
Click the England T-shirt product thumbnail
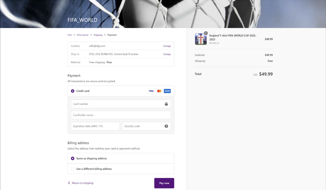coord(201,39)
